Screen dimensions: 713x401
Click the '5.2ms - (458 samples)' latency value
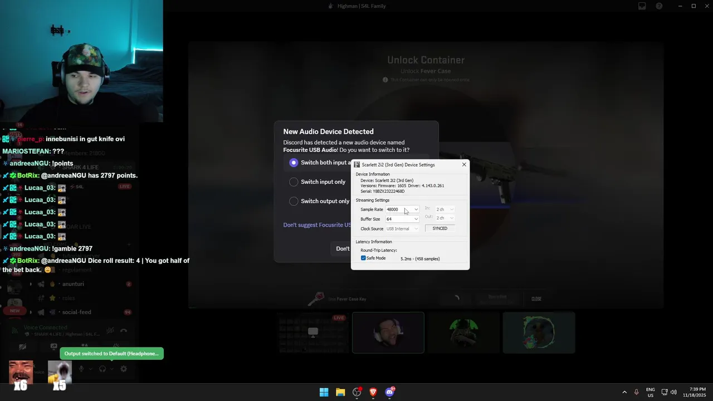(x=420, y=258)
